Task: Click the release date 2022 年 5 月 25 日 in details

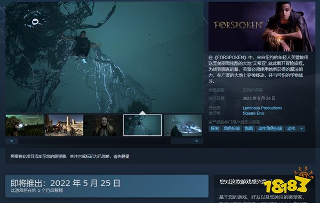Action: (259, 99)
